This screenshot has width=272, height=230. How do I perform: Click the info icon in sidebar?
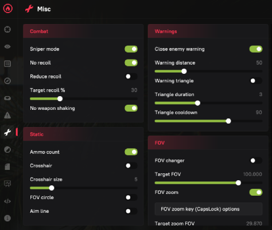[x=7, y=218]
